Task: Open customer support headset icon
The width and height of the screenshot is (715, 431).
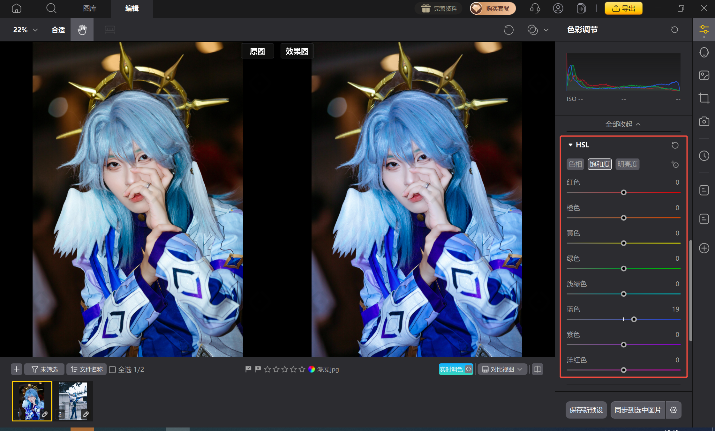Action: [x=535, y=8]
